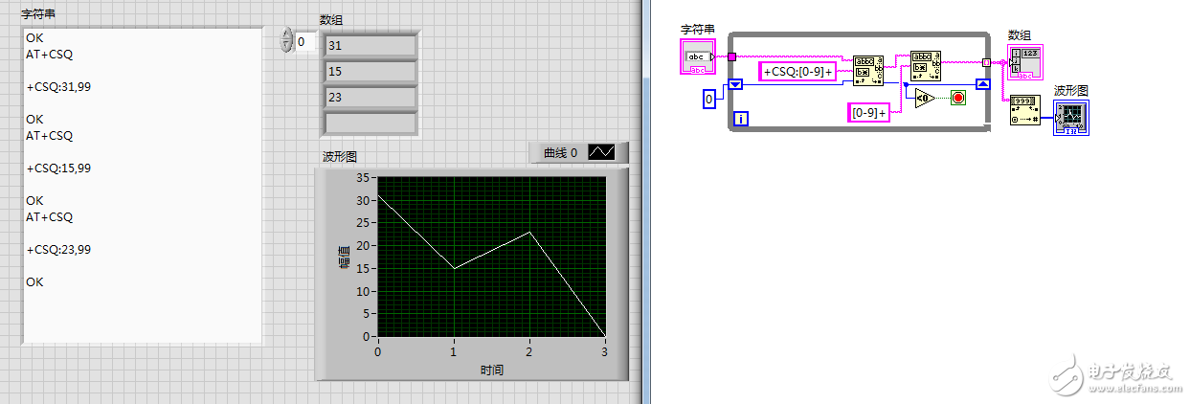Click the +CSQ:15,99 line in string box
The width and height of the screenshot is (1190, 404).
click(58, 168)
